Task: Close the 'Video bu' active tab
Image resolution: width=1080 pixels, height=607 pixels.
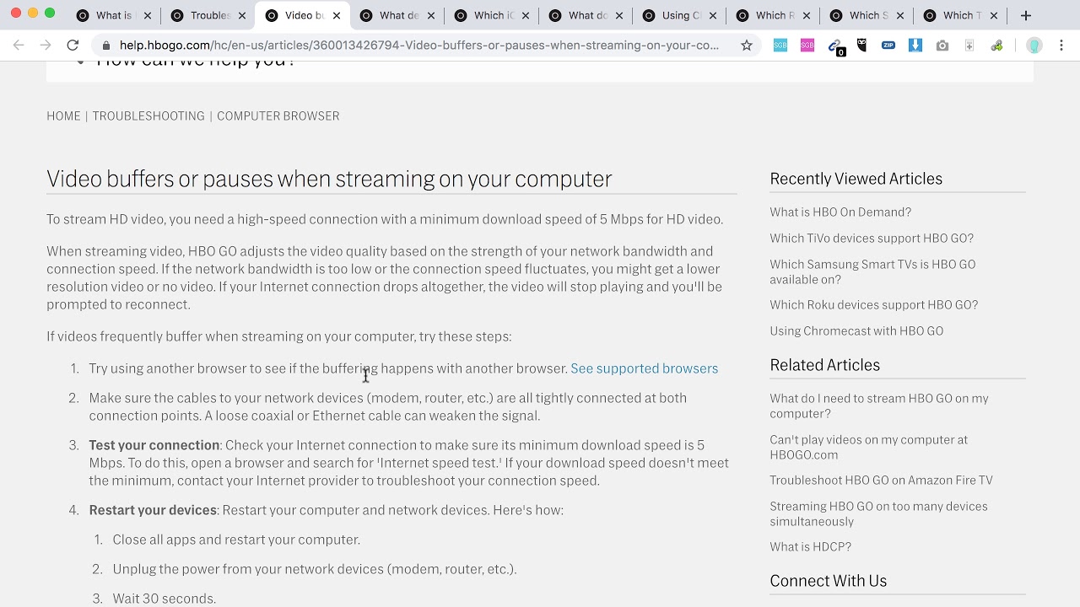Action: (337, 15)
